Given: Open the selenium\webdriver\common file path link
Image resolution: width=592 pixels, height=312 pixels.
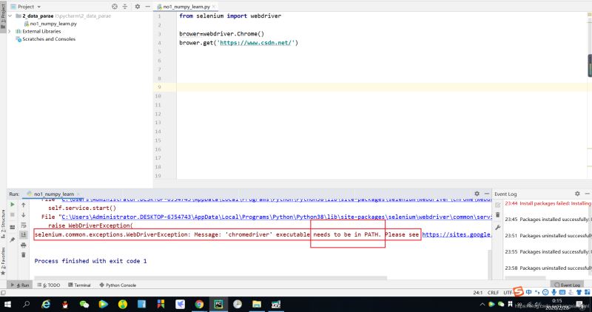Looking at the screenshot, I should pos(277,217).
